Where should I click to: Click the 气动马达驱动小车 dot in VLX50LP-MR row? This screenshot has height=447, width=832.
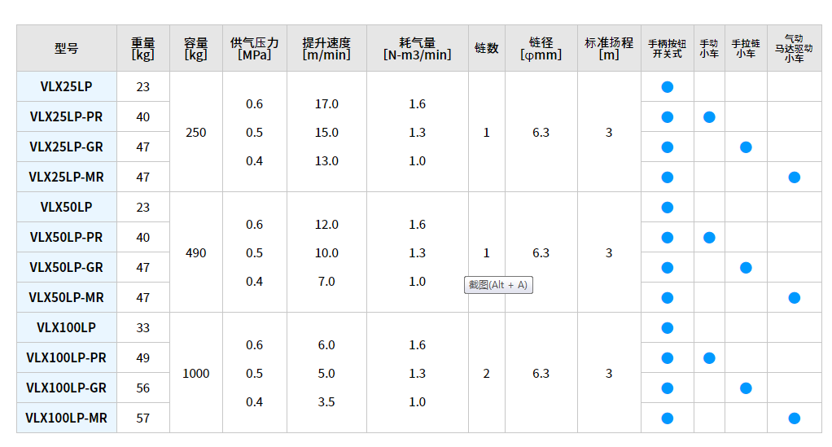point(795,298)
